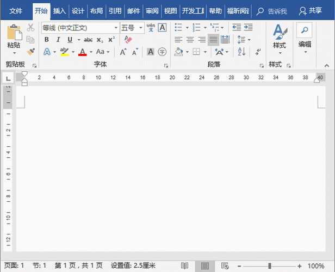
Task: Toggle Italic formatting
Action: [x=58, y=40]
